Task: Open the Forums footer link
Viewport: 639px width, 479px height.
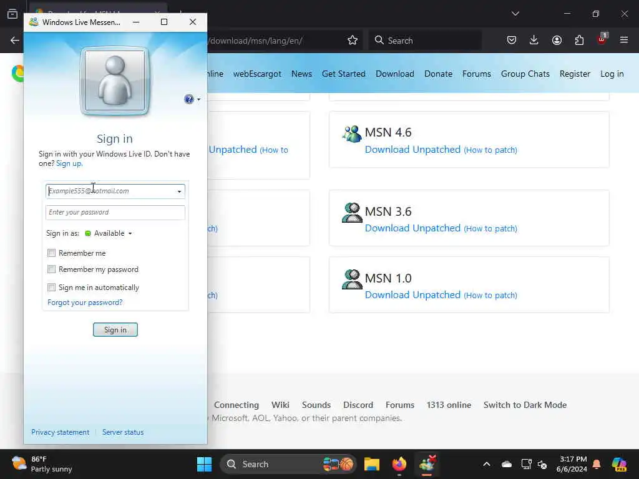Action: click(x=400, y=405)
